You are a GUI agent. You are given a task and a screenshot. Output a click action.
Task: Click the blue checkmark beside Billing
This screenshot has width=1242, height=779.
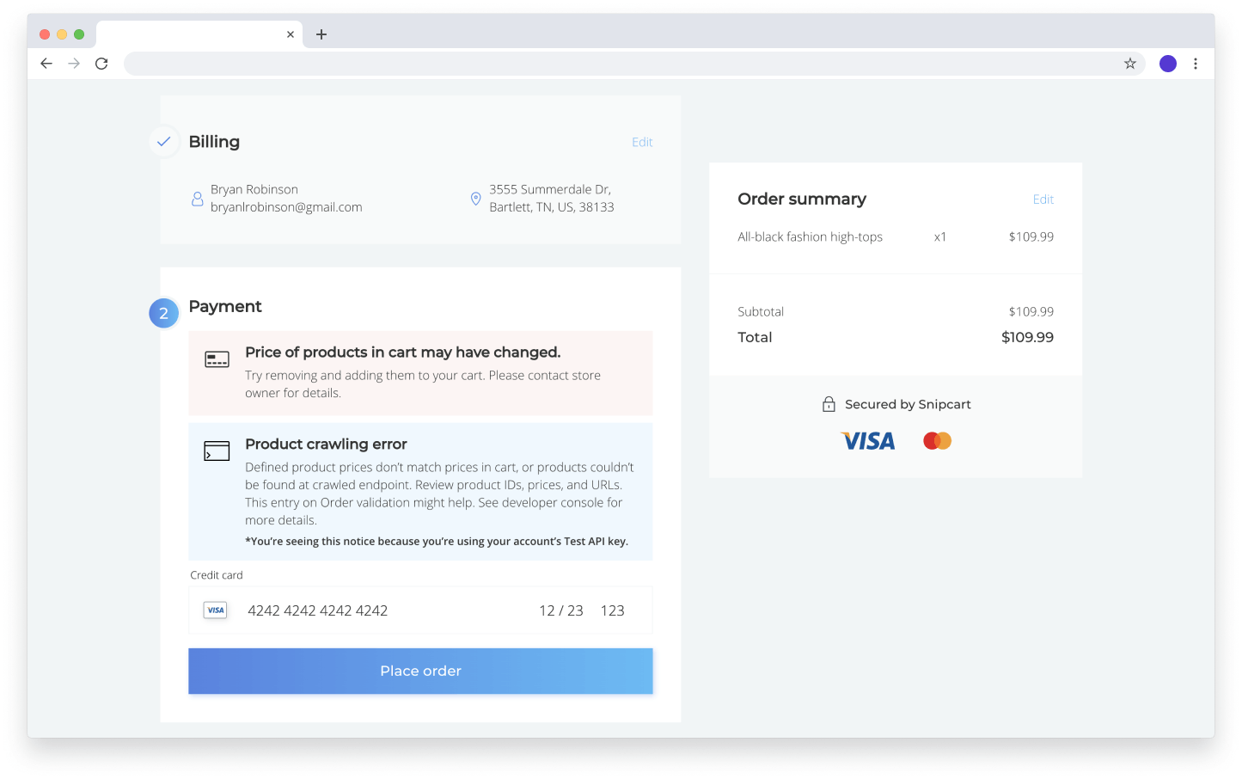coord(163,141)
